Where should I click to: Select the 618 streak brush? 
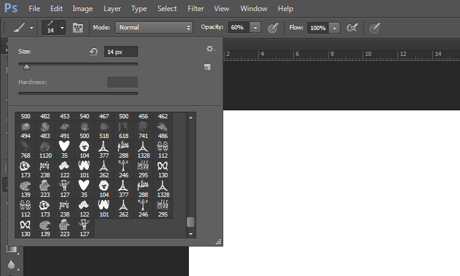[x=124, y=131]
